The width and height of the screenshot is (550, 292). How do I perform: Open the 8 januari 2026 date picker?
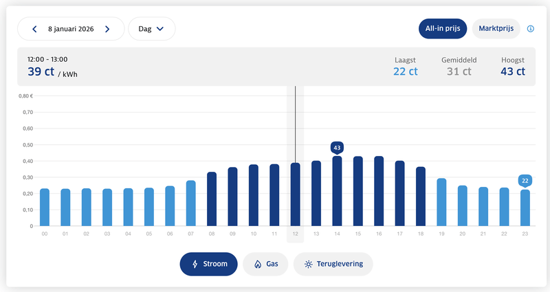pyautogui.click(x=71, y=29)
